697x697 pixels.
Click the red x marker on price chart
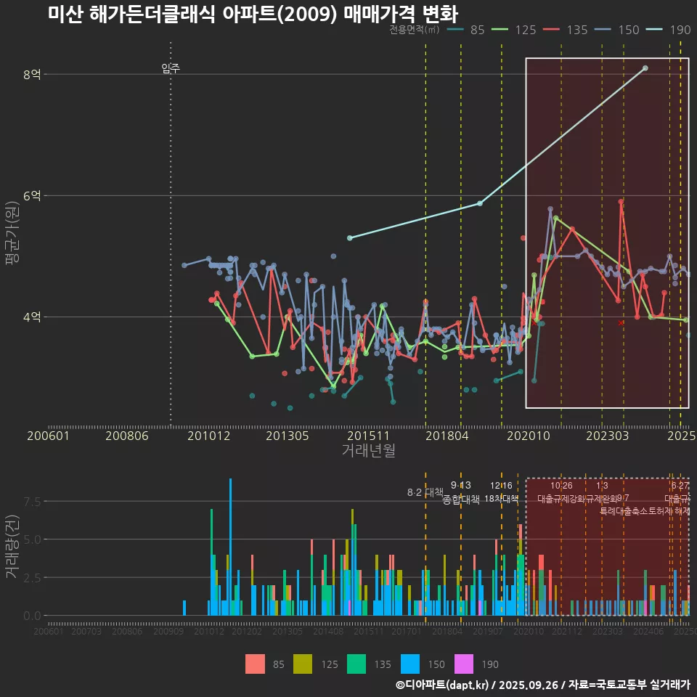coord(621,323)
